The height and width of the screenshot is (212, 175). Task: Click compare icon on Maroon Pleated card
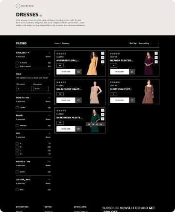pyautogui.click(x=156, y=58)
